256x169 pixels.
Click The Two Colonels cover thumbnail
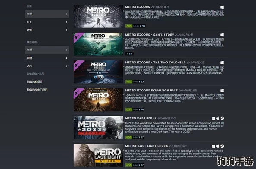98,72
